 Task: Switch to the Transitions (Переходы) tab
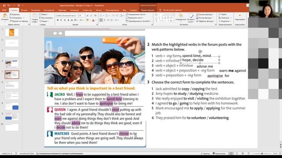click(62, 10)
